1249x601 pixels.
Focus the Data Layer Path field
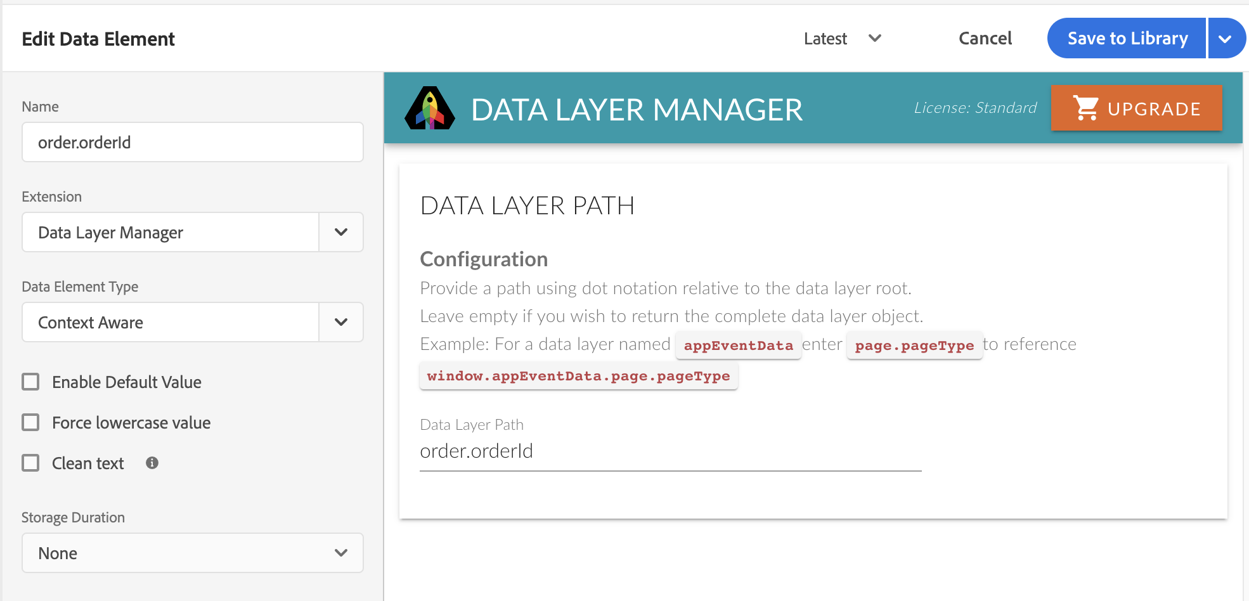[x=670, y=451]
